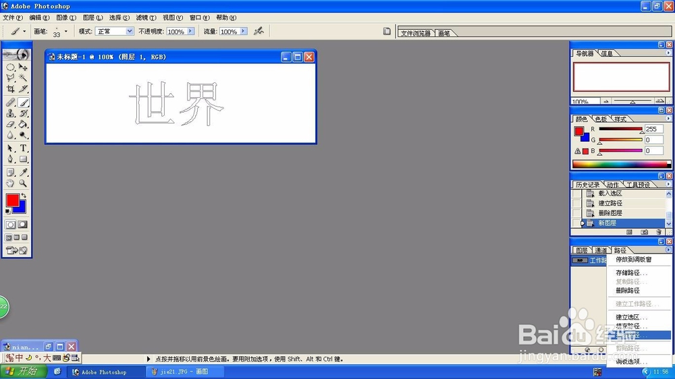Delete current state with History trash icon

pos(659,232)
